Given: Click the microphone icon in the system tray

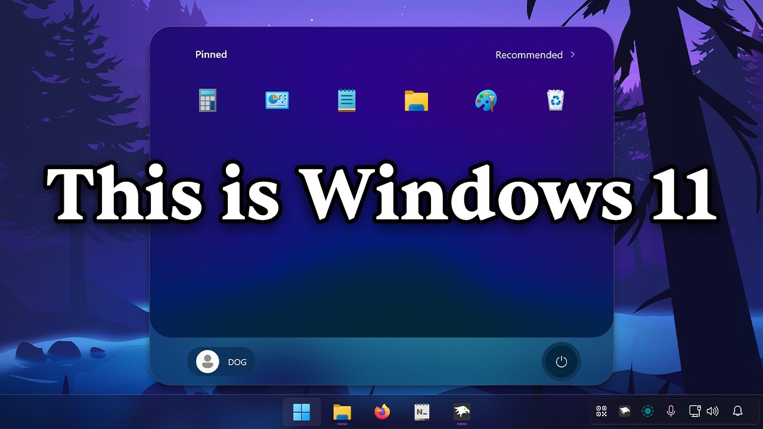Looking at the screenshot, I should [x=671, y=411].
